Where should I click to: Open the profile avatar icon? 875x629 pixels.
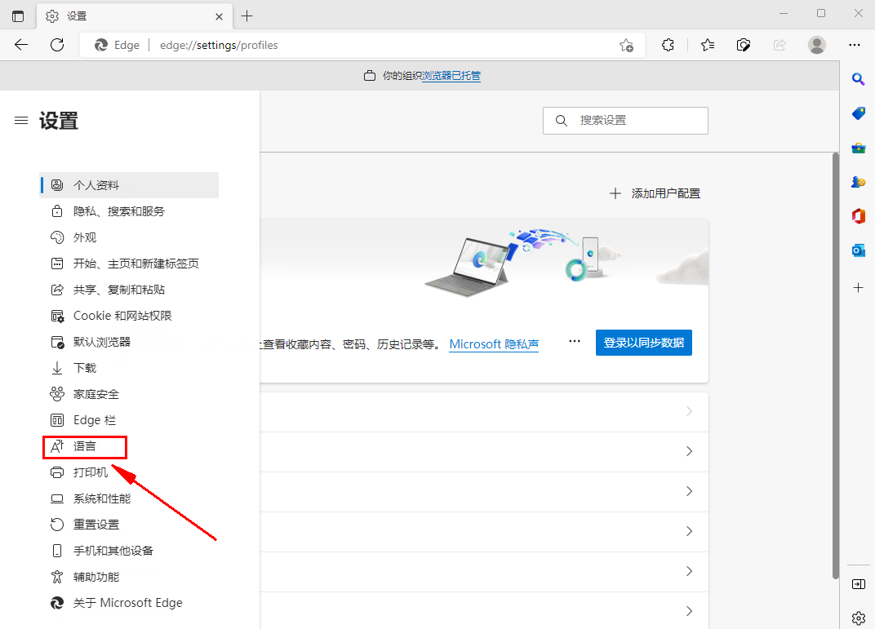tap(817, 45)
